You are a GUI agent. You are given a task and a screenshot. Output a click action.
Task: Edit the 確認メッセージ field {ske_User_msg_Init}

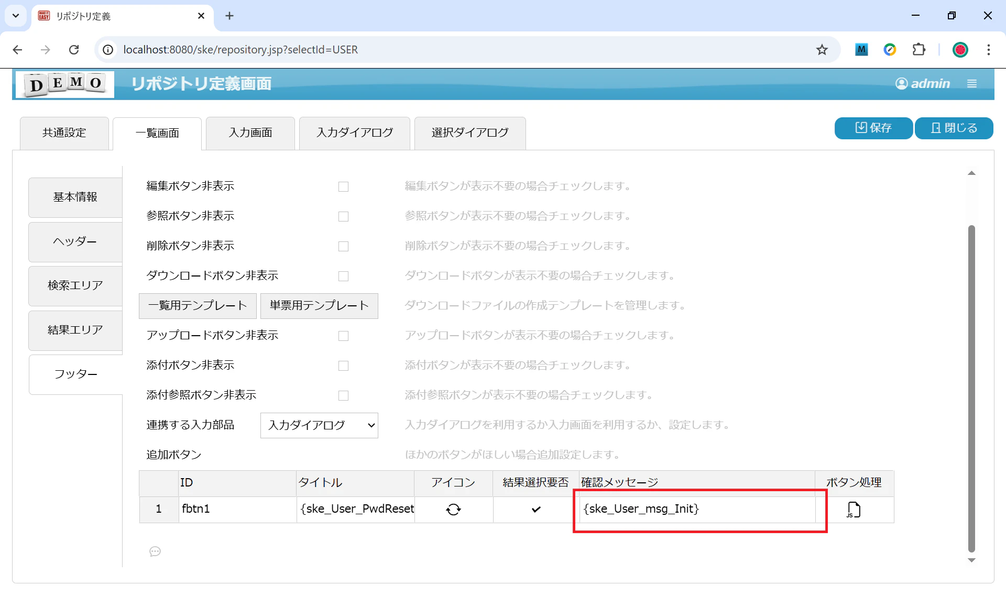[x=697, y=510]
